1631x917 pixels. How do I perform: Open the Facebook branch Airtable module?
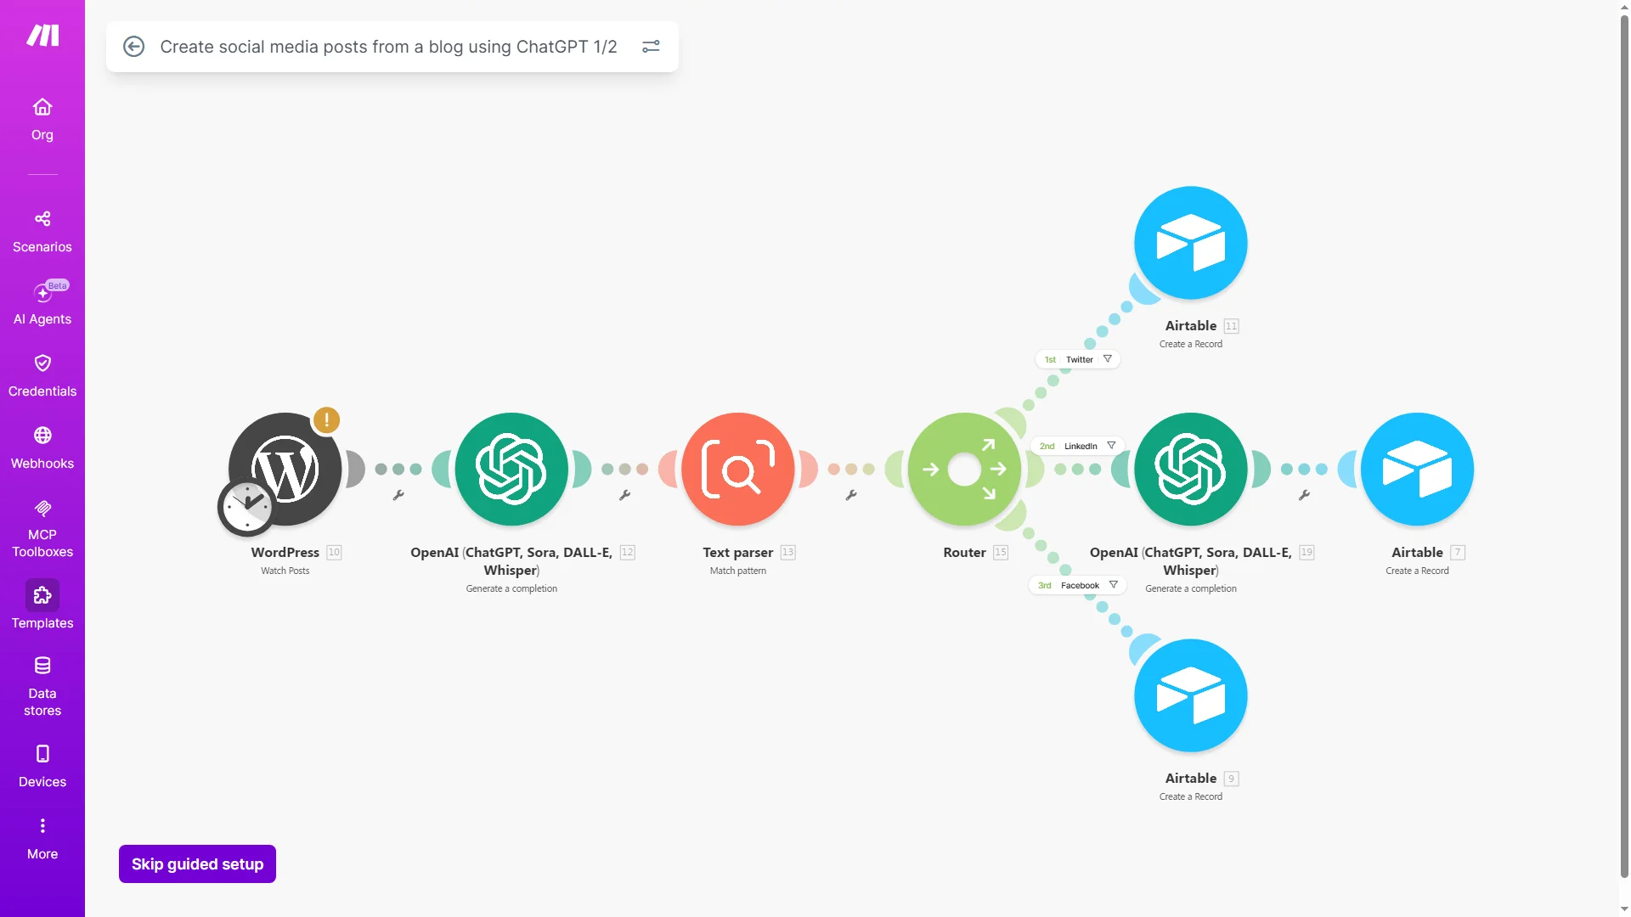(1190, 696)
